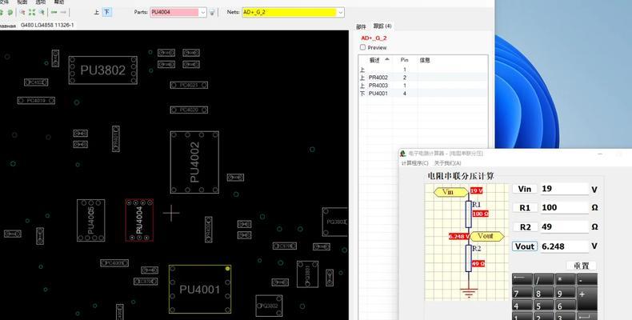The image size is (632, 320).
Task: Click the light bulb icon beside Parts
Action: pyautogui.click(x=212, y=13)
